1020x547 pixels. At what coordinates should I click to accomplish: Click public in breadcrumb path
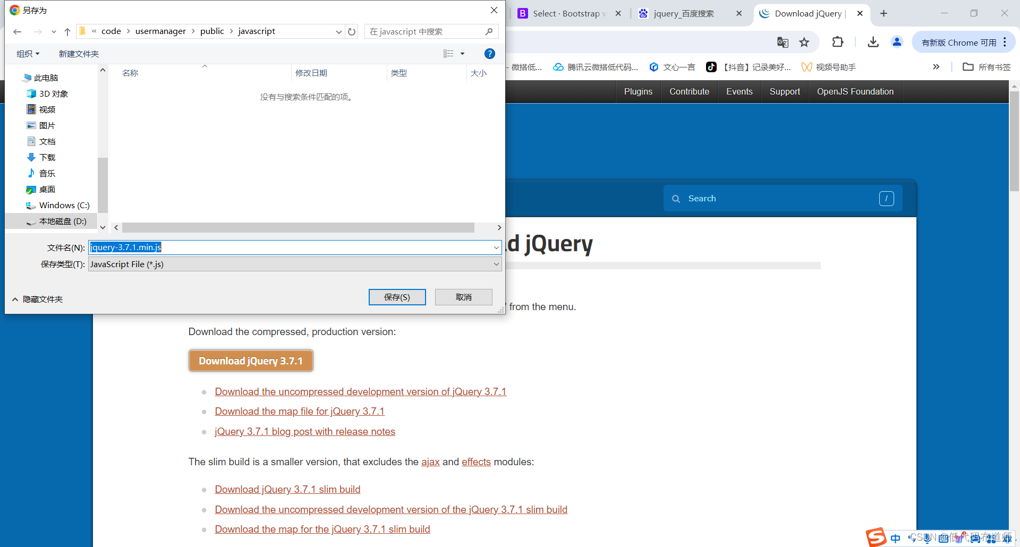(212, 31)
